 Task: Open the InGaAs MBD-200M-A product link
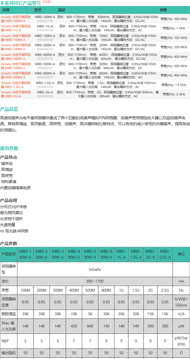[16, 47]
